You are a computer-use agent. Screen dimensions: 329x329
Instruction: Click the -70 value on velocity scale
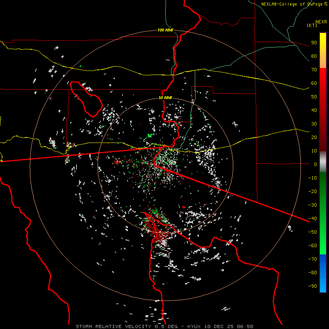pyautogui.click(x=313, y=259)
